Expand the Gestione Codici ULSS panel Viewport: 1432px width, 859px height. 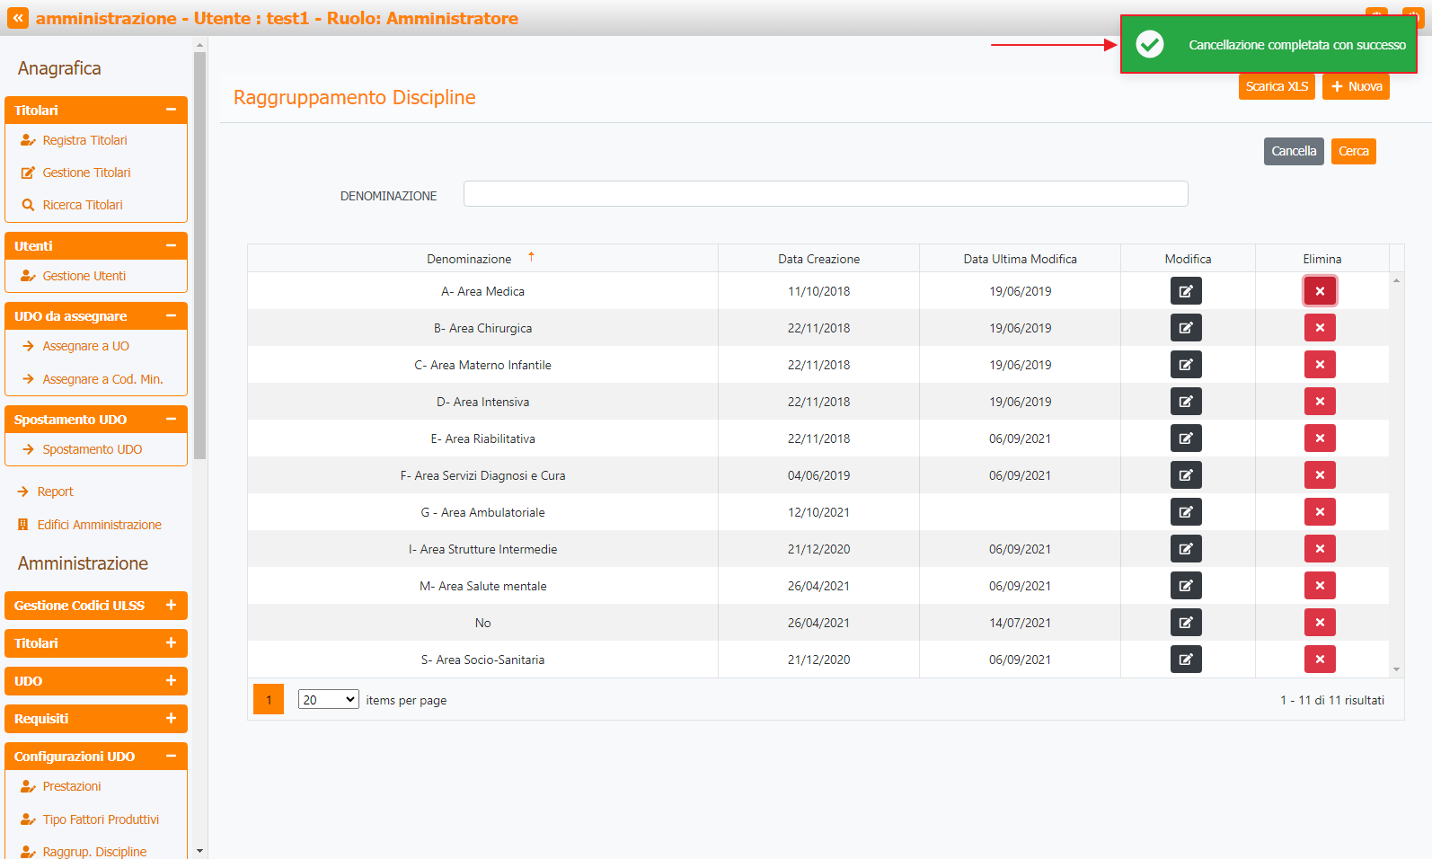click(171, 606)
